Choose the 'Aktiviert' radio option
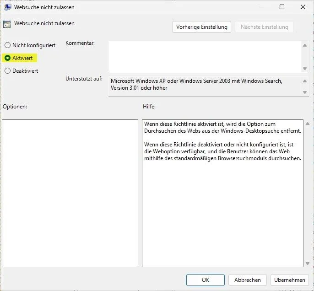314x291 pixels. (7, 58)
